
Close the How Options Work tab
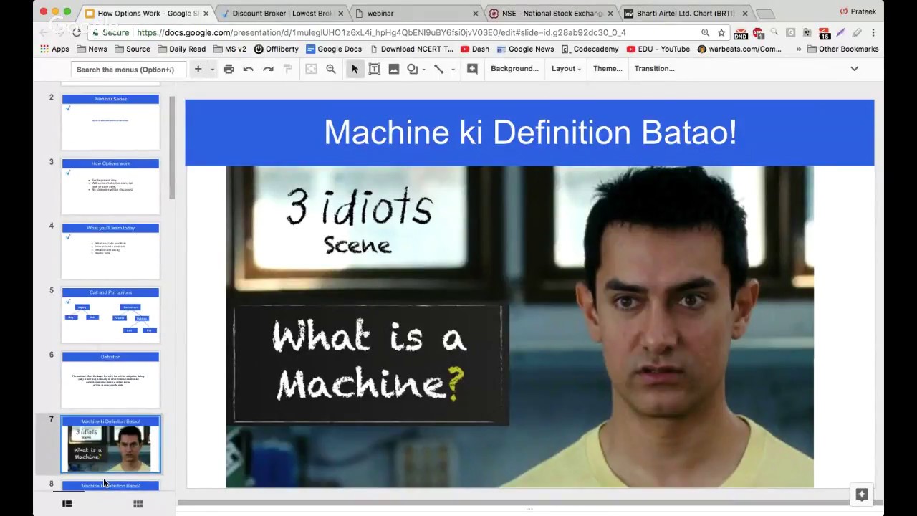(x=206, y=14)
